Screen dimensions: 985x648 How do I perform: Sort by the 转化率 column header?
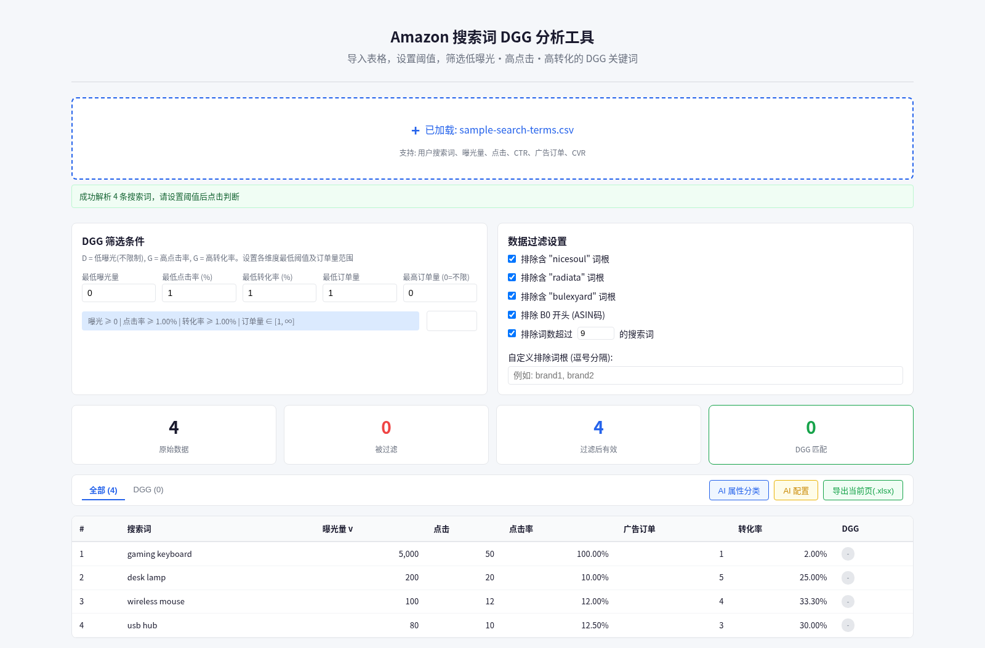coord(750,529)
